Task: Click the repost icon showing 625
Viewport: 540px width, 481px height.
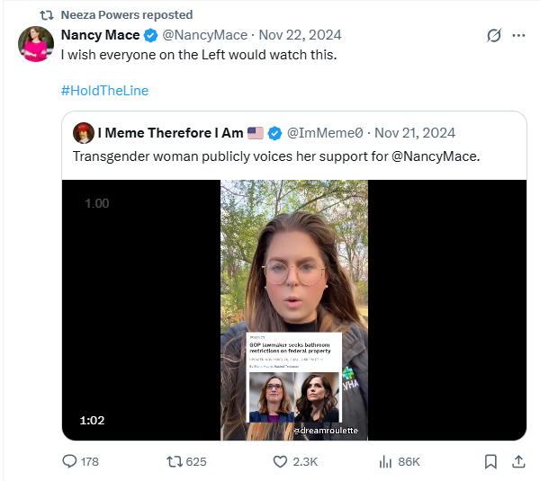Action: pyautogui.click(x=176, y=461)
